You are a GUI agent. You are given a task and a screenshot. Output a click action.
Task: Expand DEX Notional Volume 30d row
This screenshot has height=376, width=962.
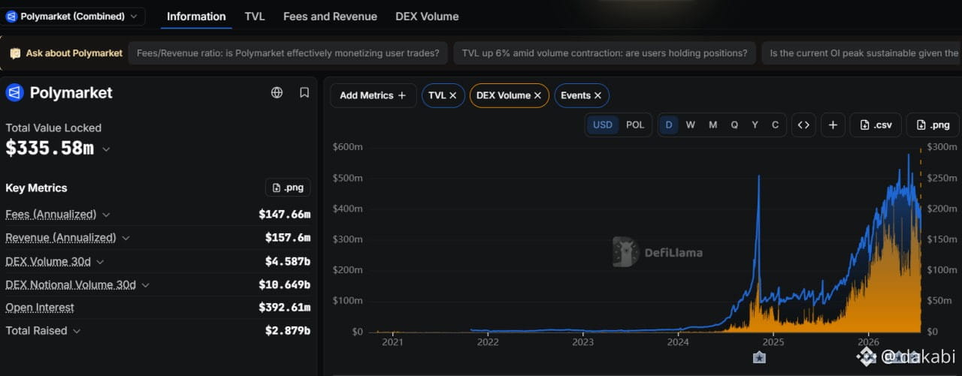pos(145,284)
